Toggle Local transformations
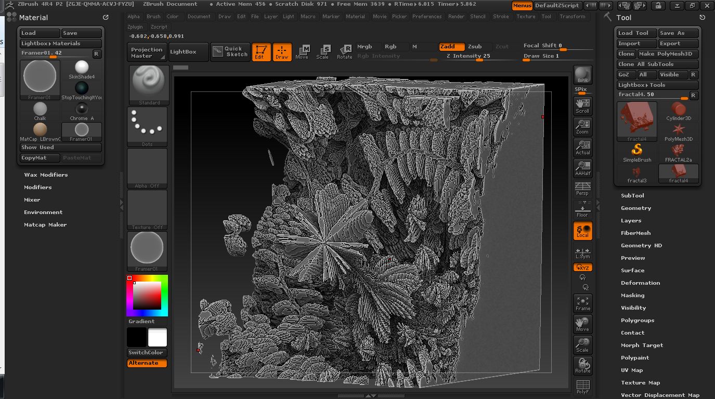This screenshot has height=399, width=715. coord(582,230)
